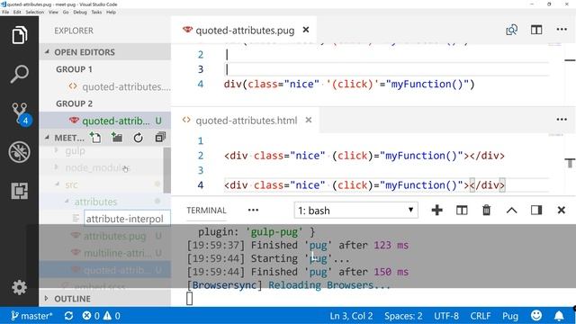This screenshot has height=324, width=576.
Task: Click Ln 3, Col 2 cursor position
Action: (x=351, y=316)
